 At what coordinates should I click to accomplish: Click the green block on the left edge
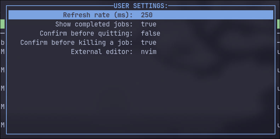coord(2,24)
